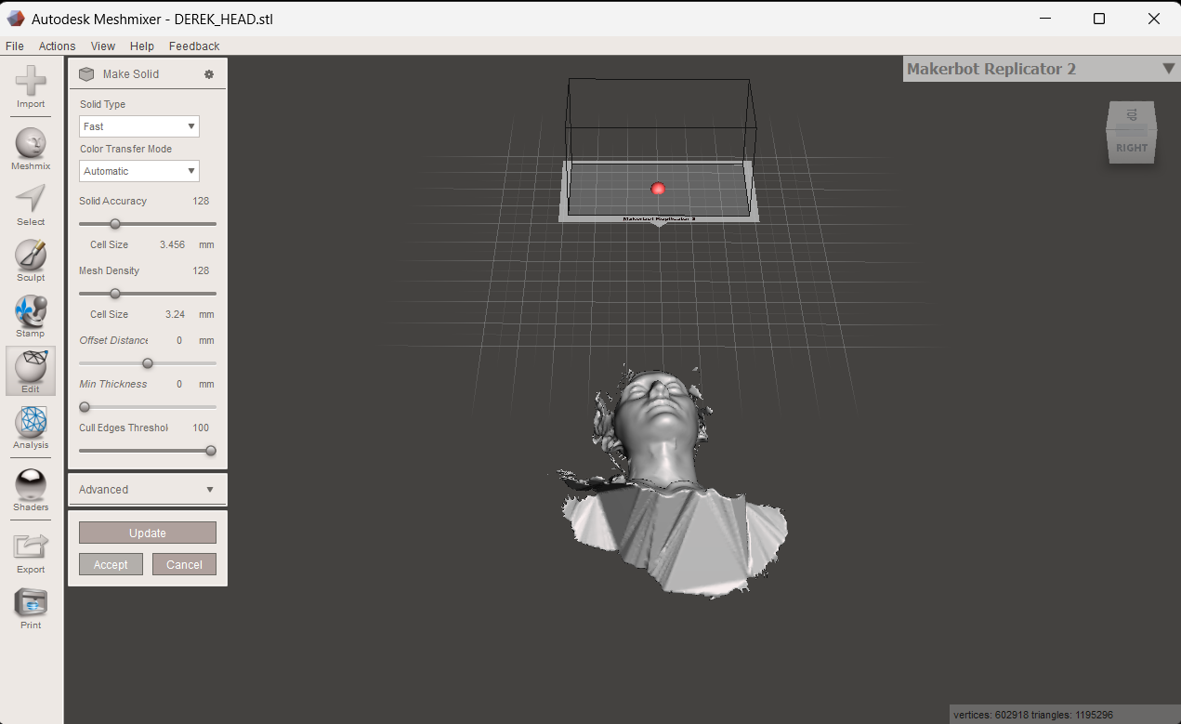
Task: Open the Shaders panel icon
Action: (x=31, y=484)
